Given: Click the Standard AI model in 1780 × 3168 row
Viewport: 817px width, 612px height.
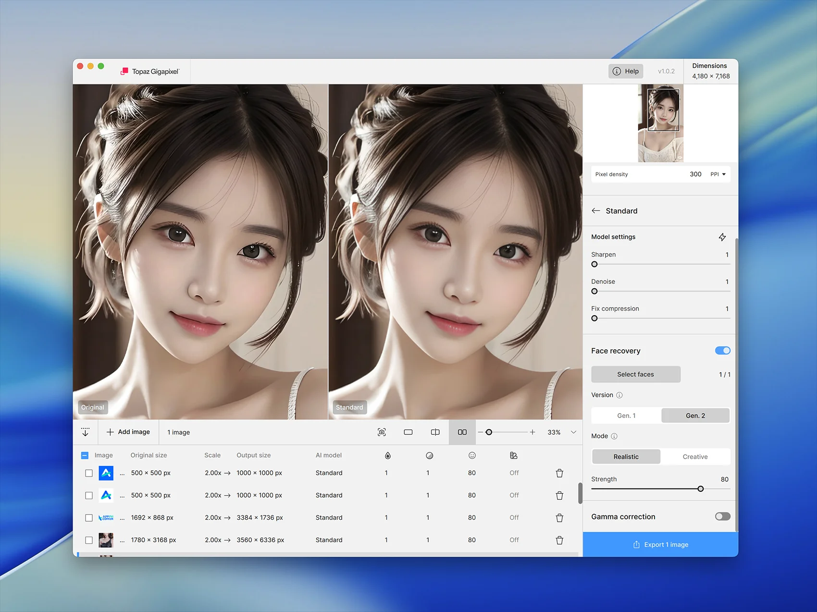Looking at the screenshot, I should [329, 540].
